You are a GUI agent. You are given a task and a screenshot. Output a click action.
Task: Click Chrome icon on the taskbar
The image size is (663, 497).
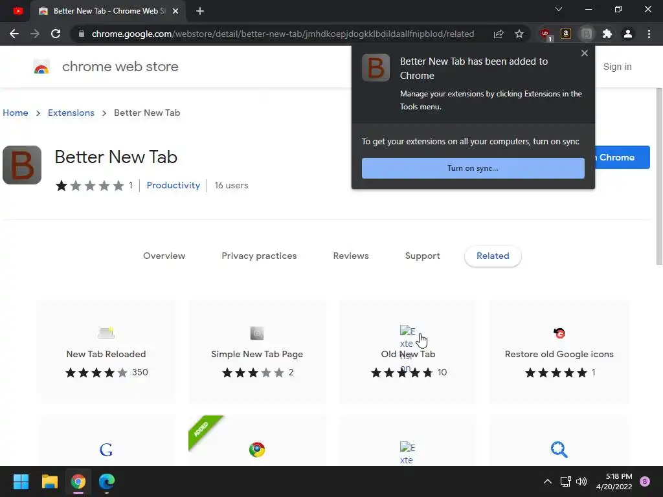(78, 481)
